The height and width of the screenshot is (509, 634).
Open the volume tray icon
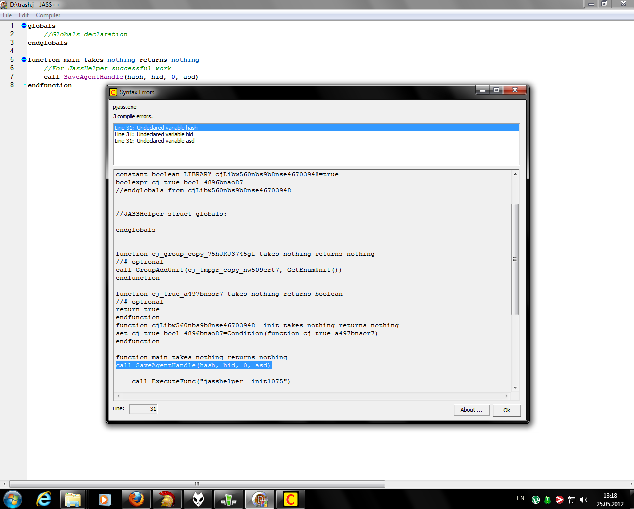pyautogui.click(x=584, y=500)
